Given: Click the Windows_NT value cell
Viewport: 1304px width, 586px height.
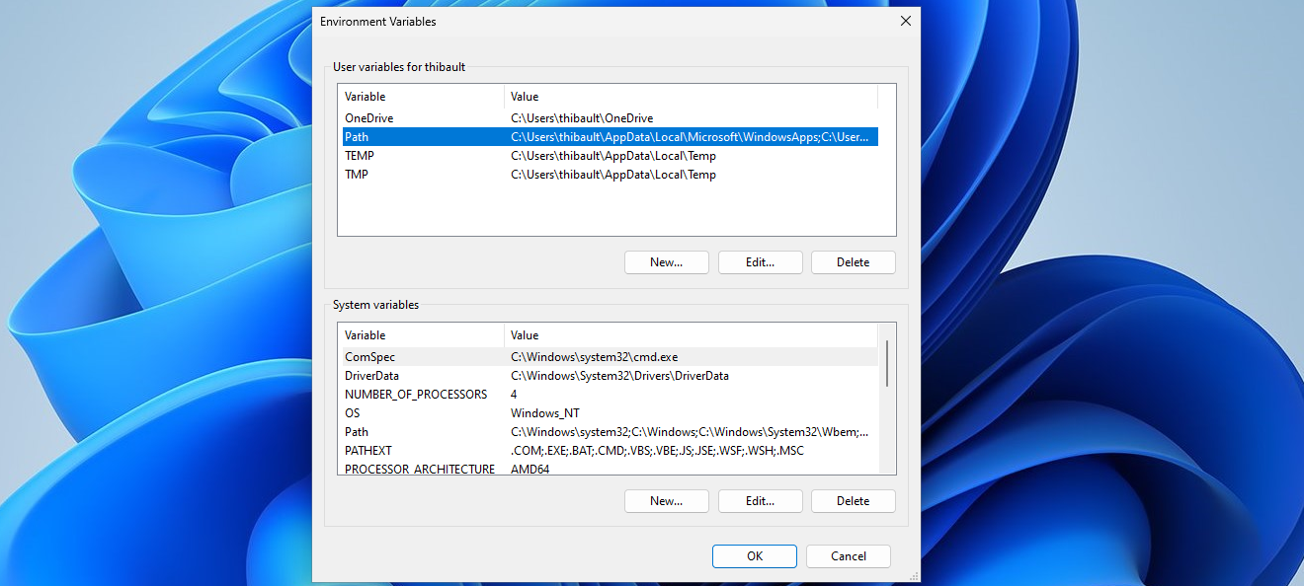Looking at the screenshot, I should (545, 413).
